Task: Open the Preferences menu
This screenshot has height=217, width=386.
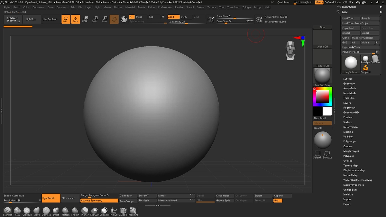Action: 165,7
